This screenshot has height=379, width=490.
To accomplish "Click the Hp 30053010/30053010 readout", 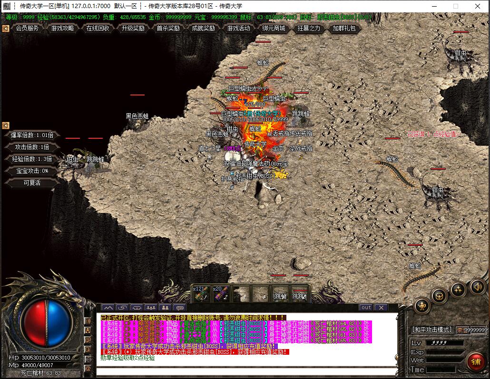I will tap(45, 357).
